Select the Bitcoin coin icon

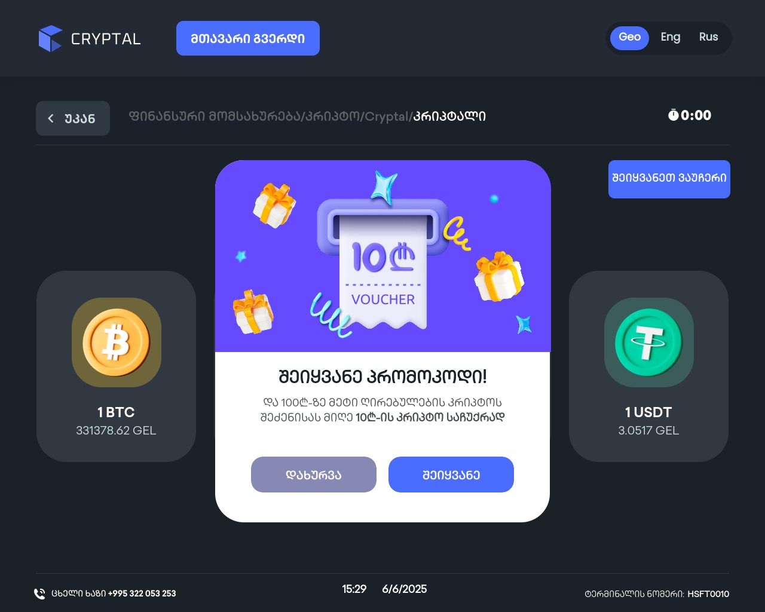pos(116,343)
